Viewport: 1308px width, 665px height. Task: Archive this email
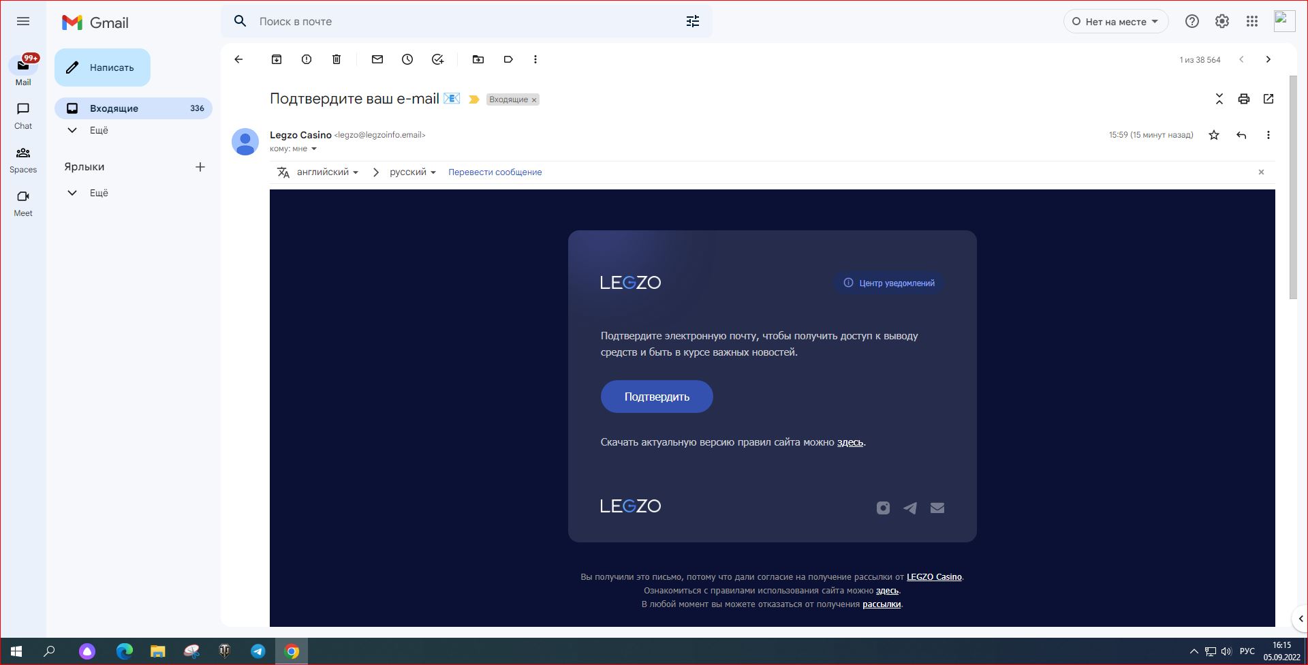coord(277,59)
